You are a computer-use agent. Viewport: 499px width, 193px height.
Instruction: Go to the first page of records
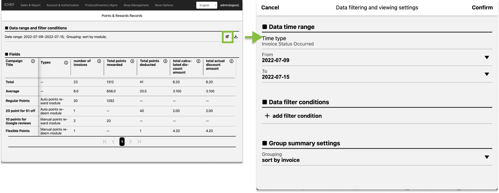[105, 142]
